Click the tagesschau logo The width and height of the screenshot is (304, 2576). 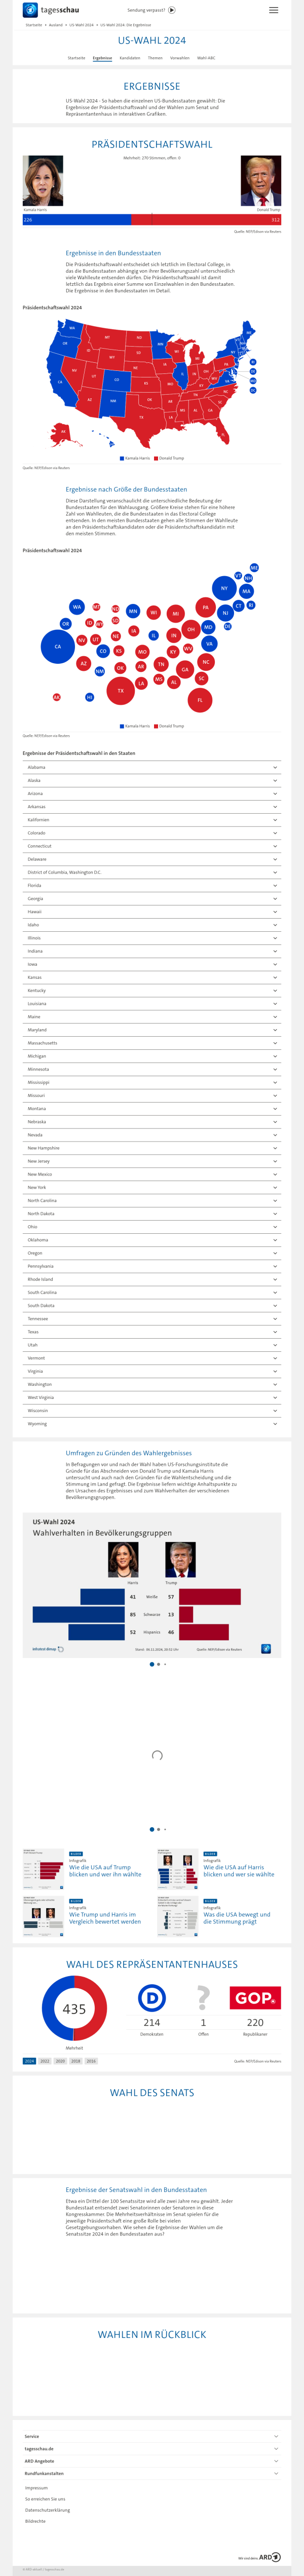coord(51,10)
